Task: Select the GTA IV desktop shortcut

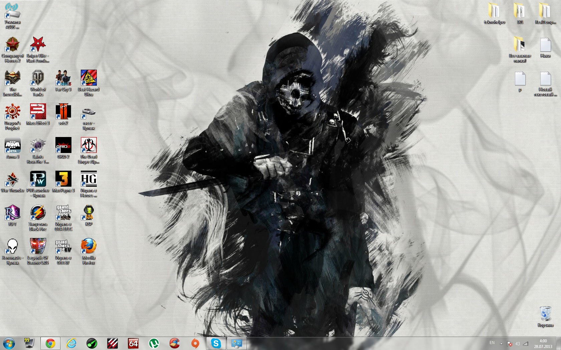Action: click(x=63, y=252)
